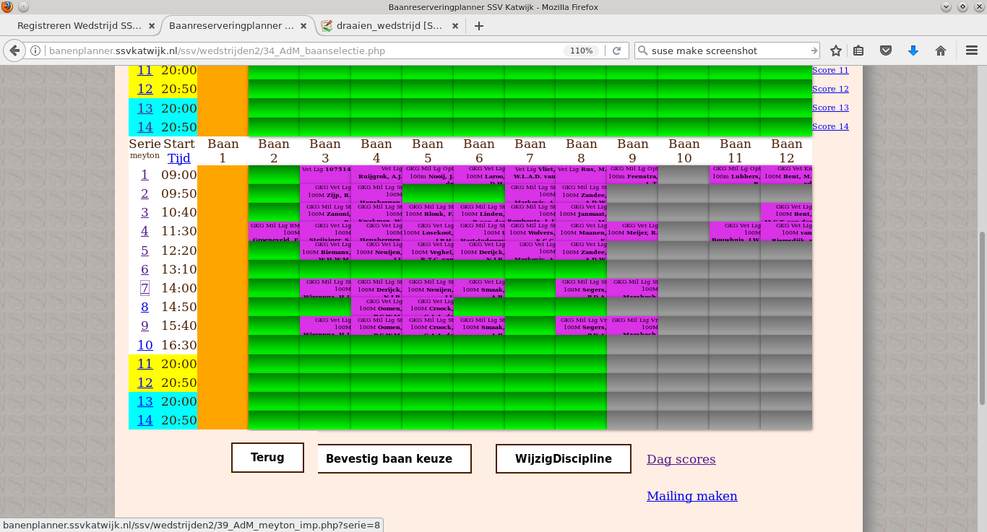Screen dimensions: 987x532
Task: Show site information icon in address bar
Action: 35,51
